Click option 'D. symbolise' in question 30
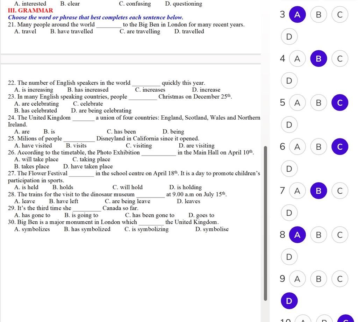 (212, 229)
